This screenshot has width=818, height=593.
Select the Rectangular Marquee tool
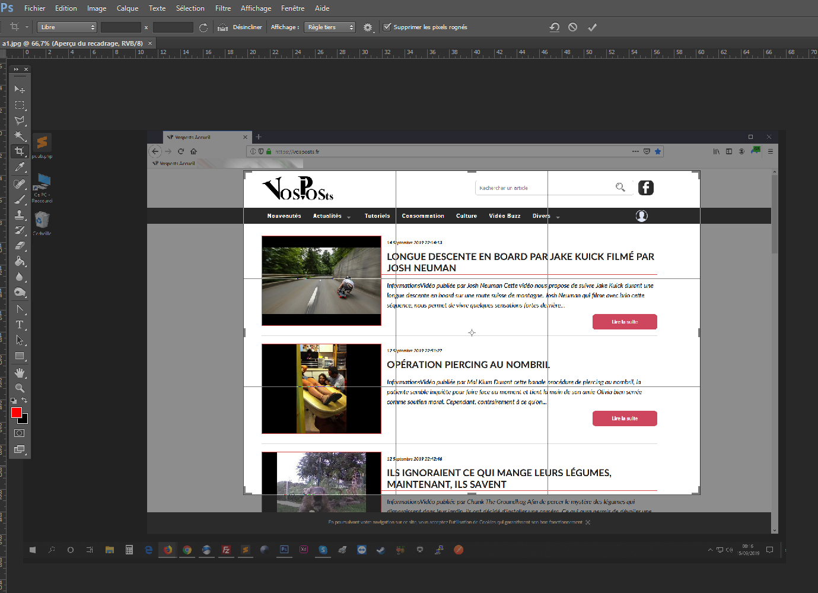20,105
